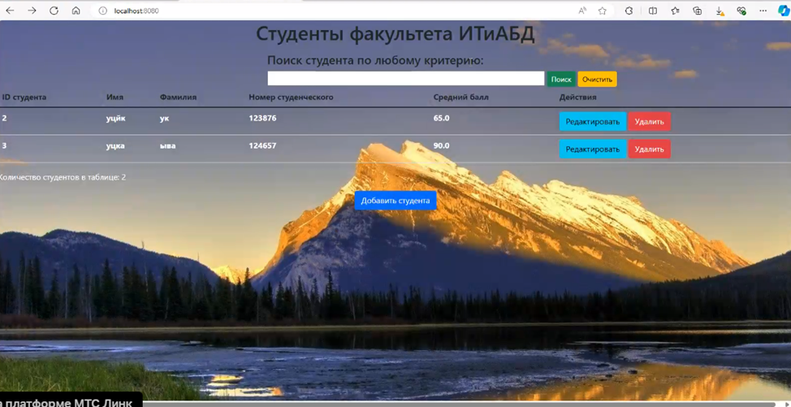Viewport: 791px width, 407px height.
Task: Open the Collections icon in toolbar
Action: pyautogui.click(x=697, y=11)
